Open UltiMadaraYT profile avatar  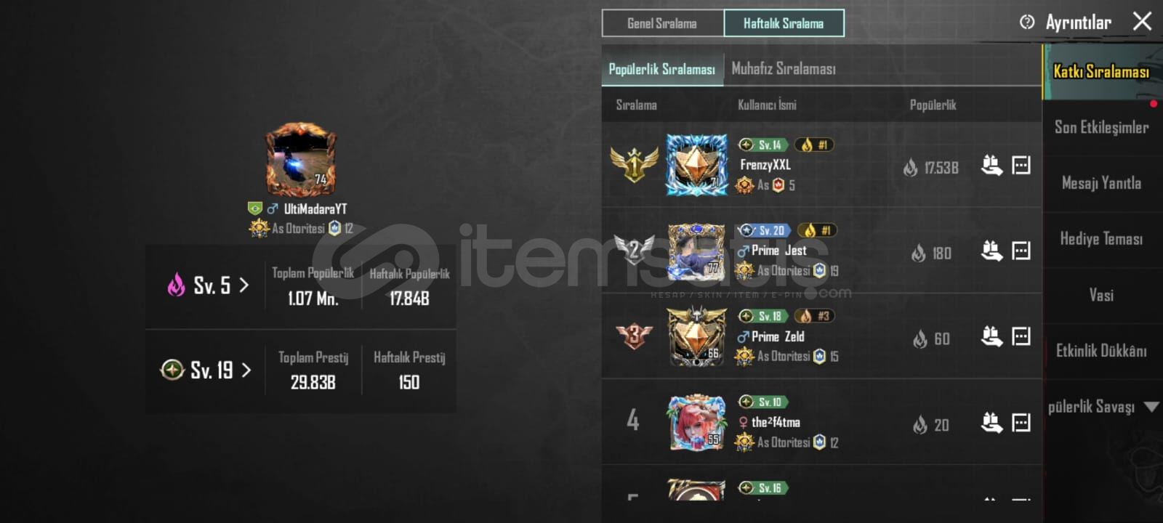tap(301, 160)
